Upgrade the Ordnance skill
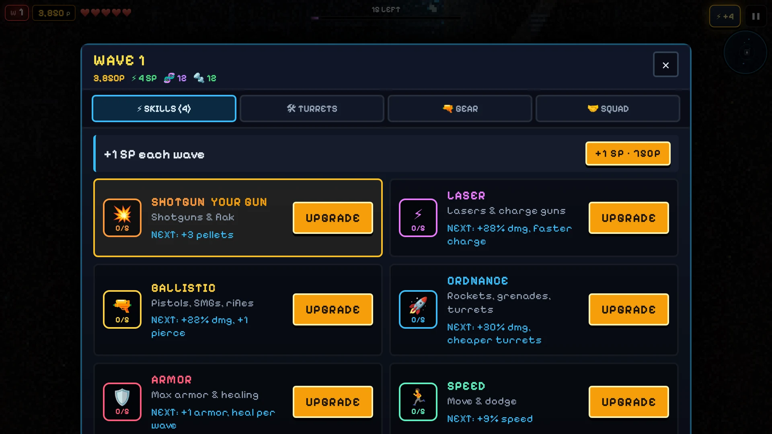Image resolution: width=772 pixels, height=434 pixels. [629, 309]
